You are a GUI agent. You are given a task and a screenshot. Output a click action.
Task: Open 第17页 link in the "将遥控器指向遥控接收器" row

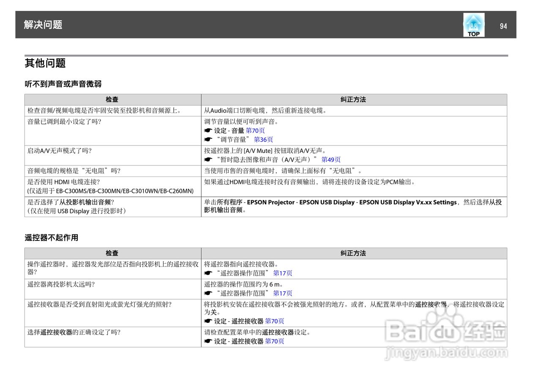click(283, 273)
